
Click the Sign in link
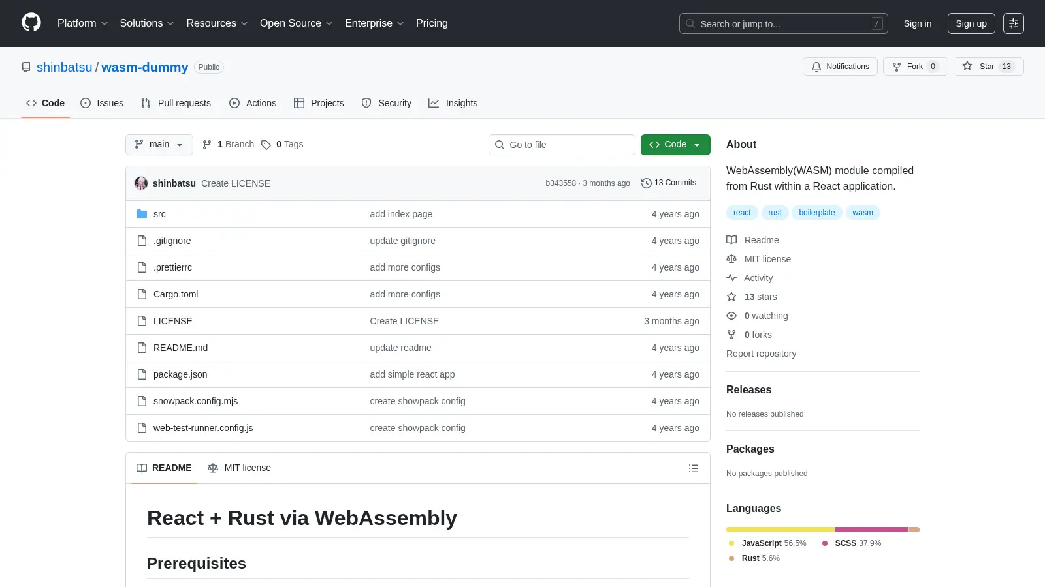(918, 23)
